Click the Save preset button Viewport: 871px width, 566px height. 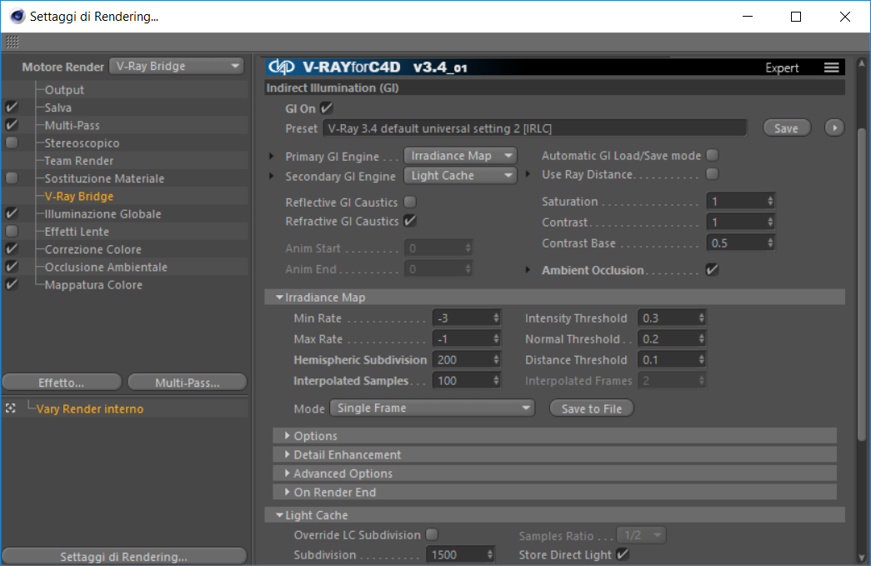(786, 128)
